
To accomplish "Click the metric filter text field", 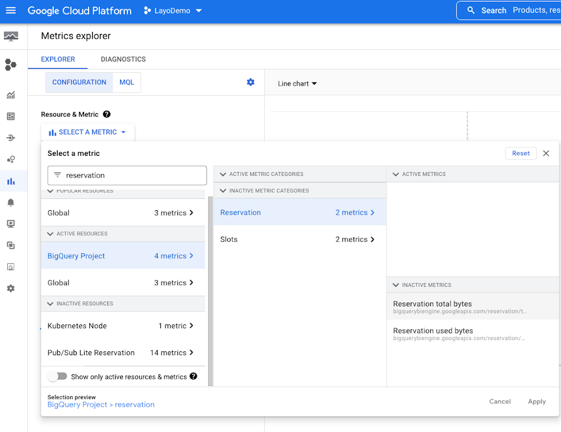I will click(127, 175).
